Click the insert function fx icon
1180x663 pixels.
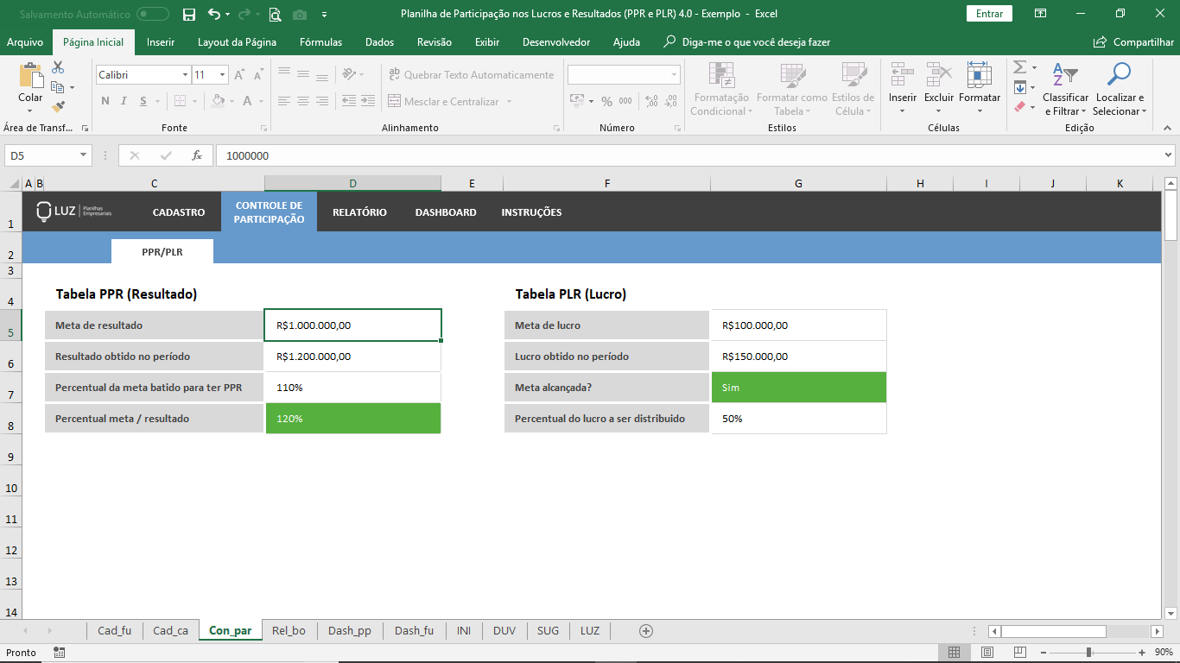tap(197, 155)
